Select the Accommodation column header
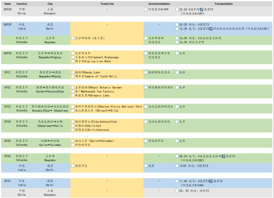 tap(159, 3)
